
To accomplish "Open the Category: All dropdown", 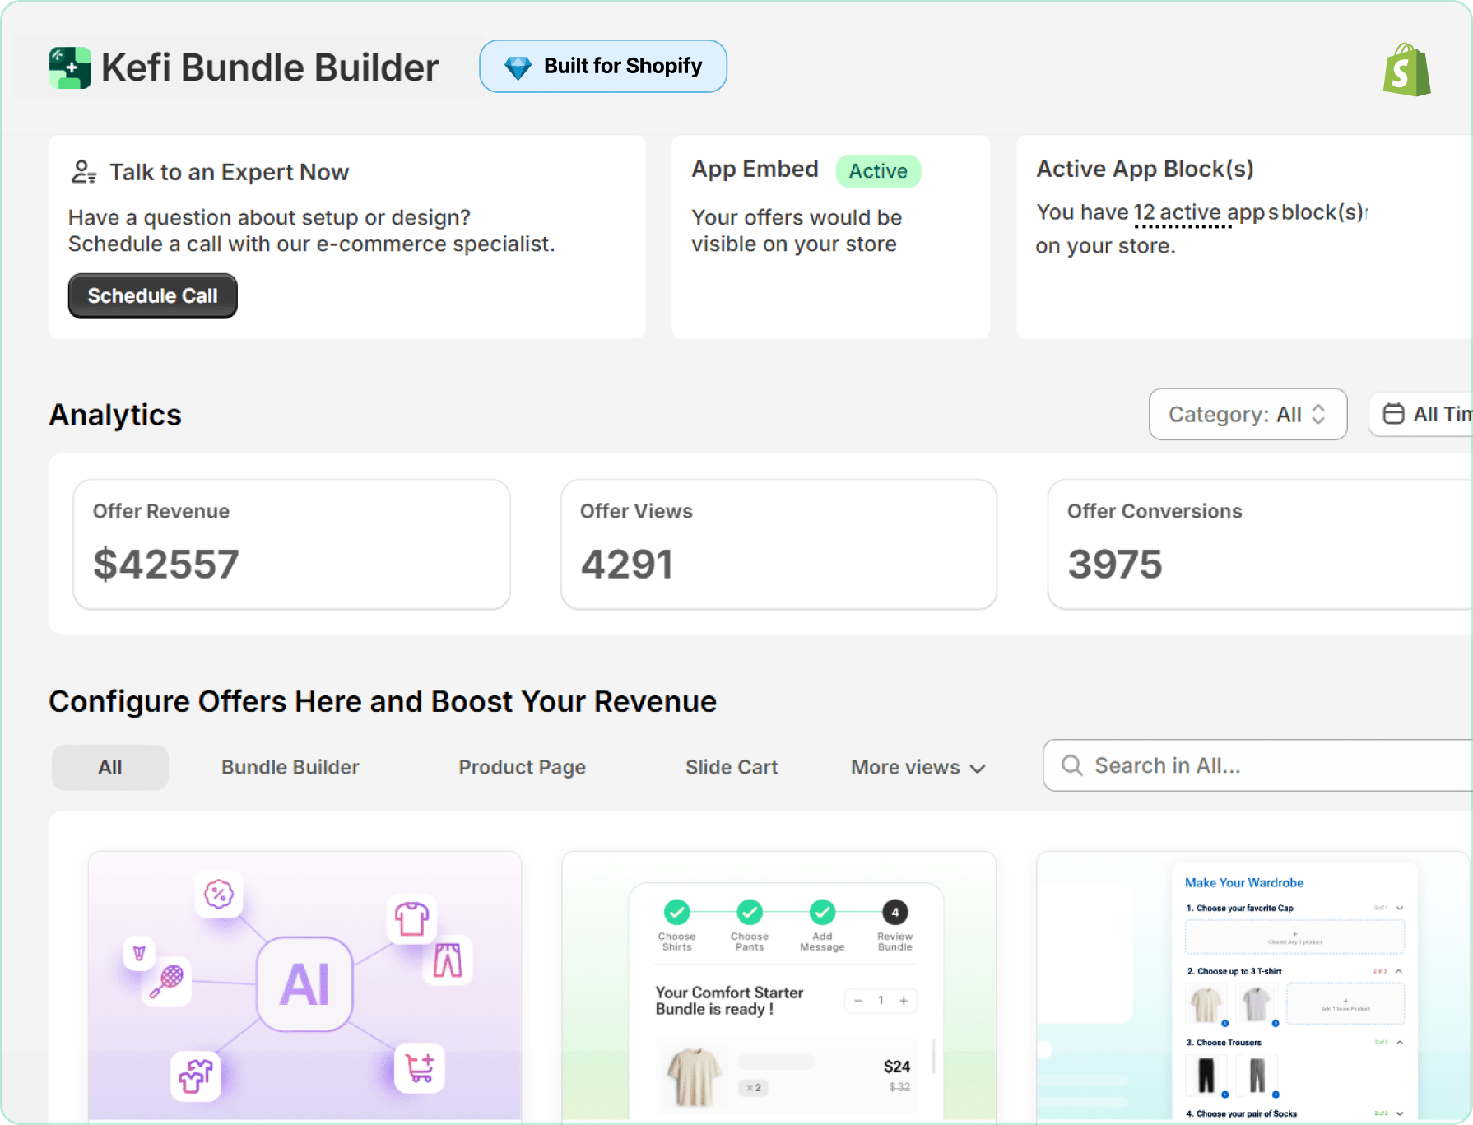I will [1248, 414].
